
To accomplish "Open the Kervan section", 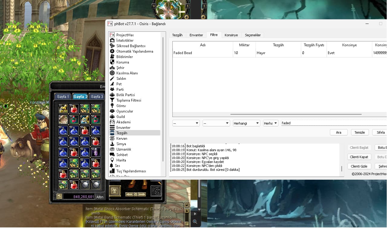I will [122, 138].
